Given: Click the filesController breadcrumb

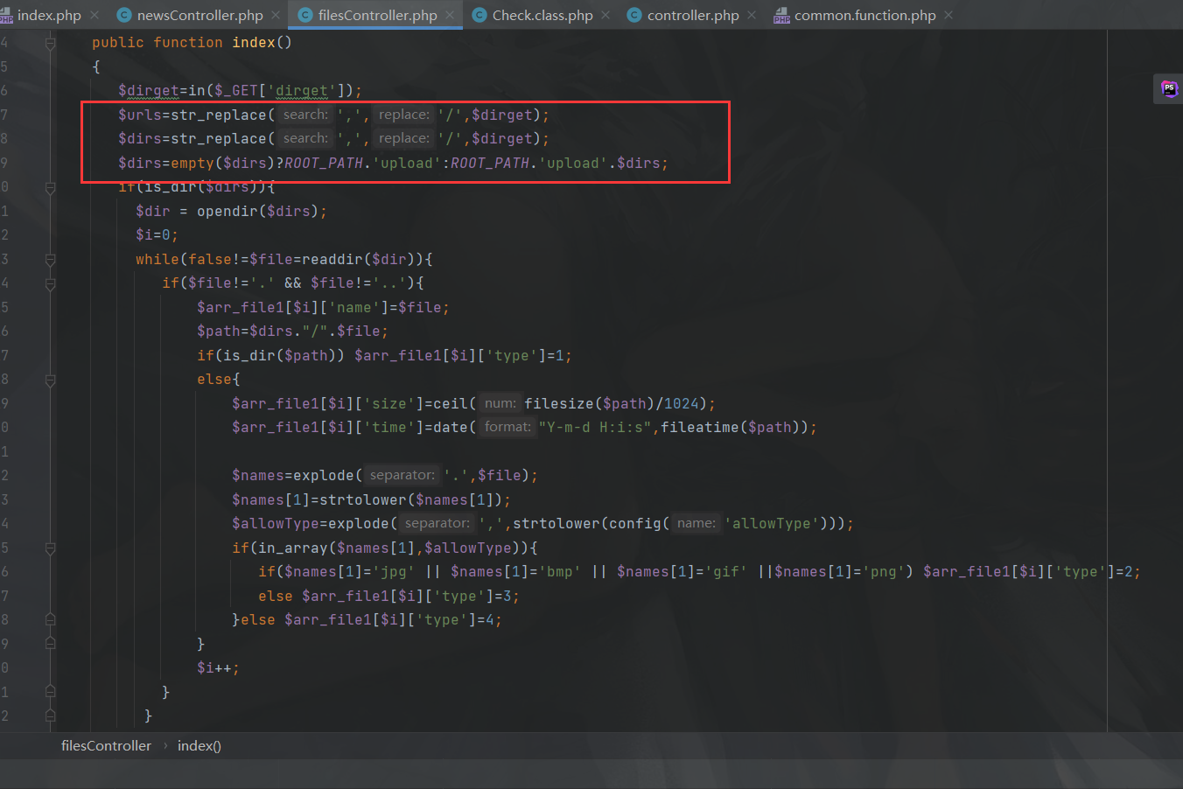Looking at the screenshot, I should (x=106, y=746).
